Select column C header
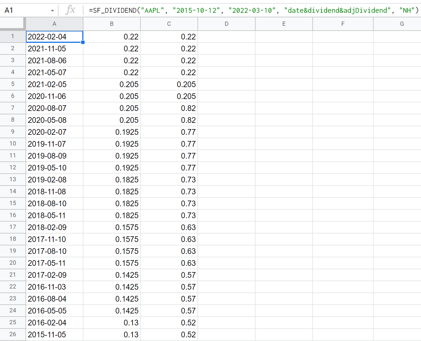 tap(169, 24)
